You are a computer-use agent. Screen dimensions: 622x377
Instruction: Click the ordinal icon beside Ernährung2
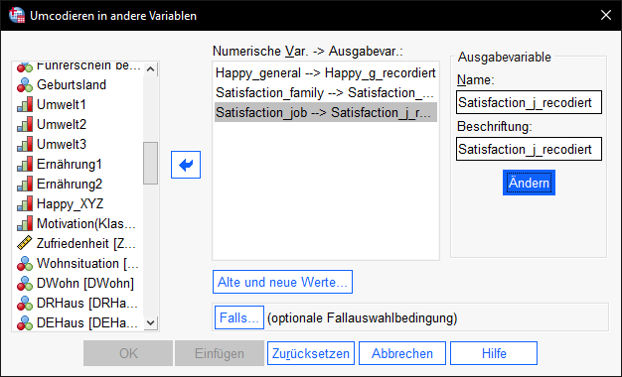(25, 184)
